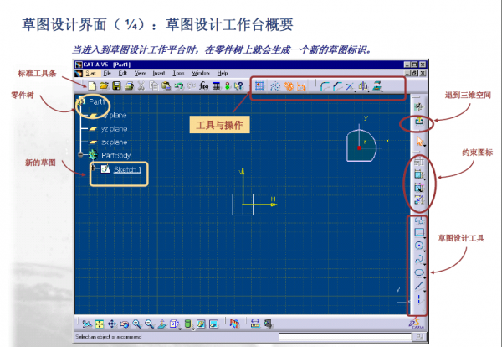
Task: Toggle Dimensional Constraints mode
Action: [x=301, y=86]
